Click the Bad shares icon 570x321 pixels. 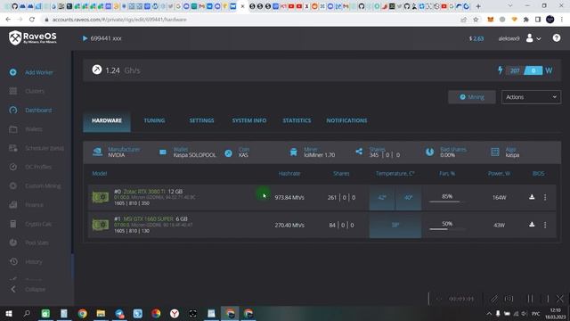pyautogui.click(x=429, y=152)
